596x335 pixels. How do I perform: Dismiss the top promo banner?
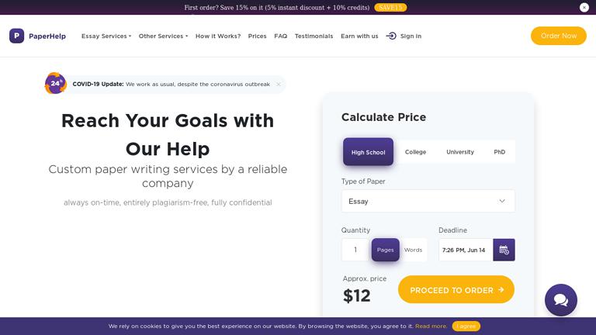[x=584, y=7]
